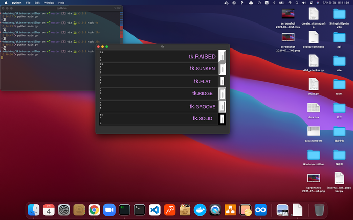Click the tk.RAISED scrollbar
The height and width of the screenshot is (220, 353).
point(222,56)
